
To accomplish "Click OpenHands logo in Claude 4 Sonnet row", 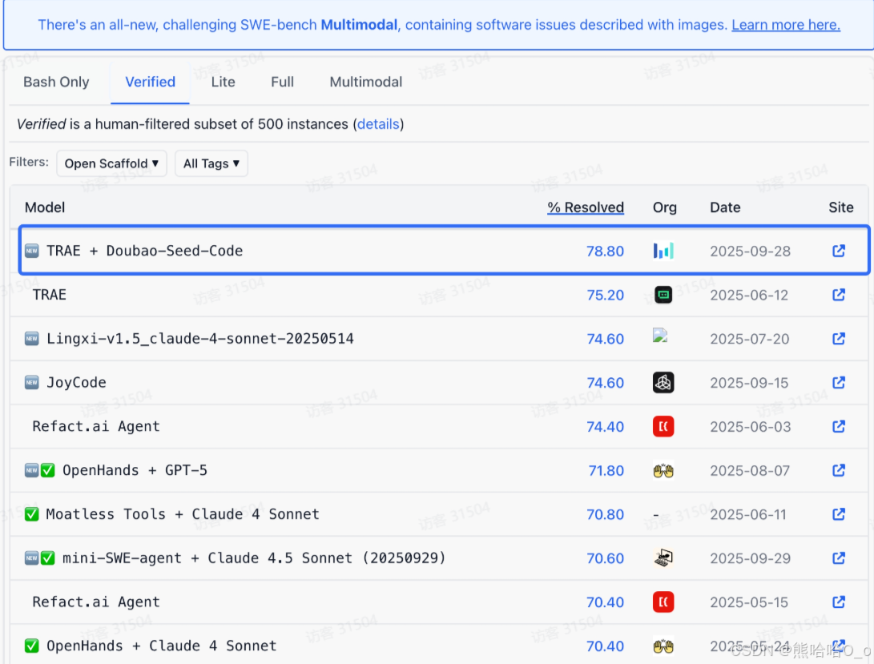I will [663, 646].
